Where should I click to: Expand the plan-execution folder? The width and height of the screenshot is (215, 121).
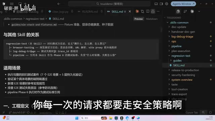[181, 51]
